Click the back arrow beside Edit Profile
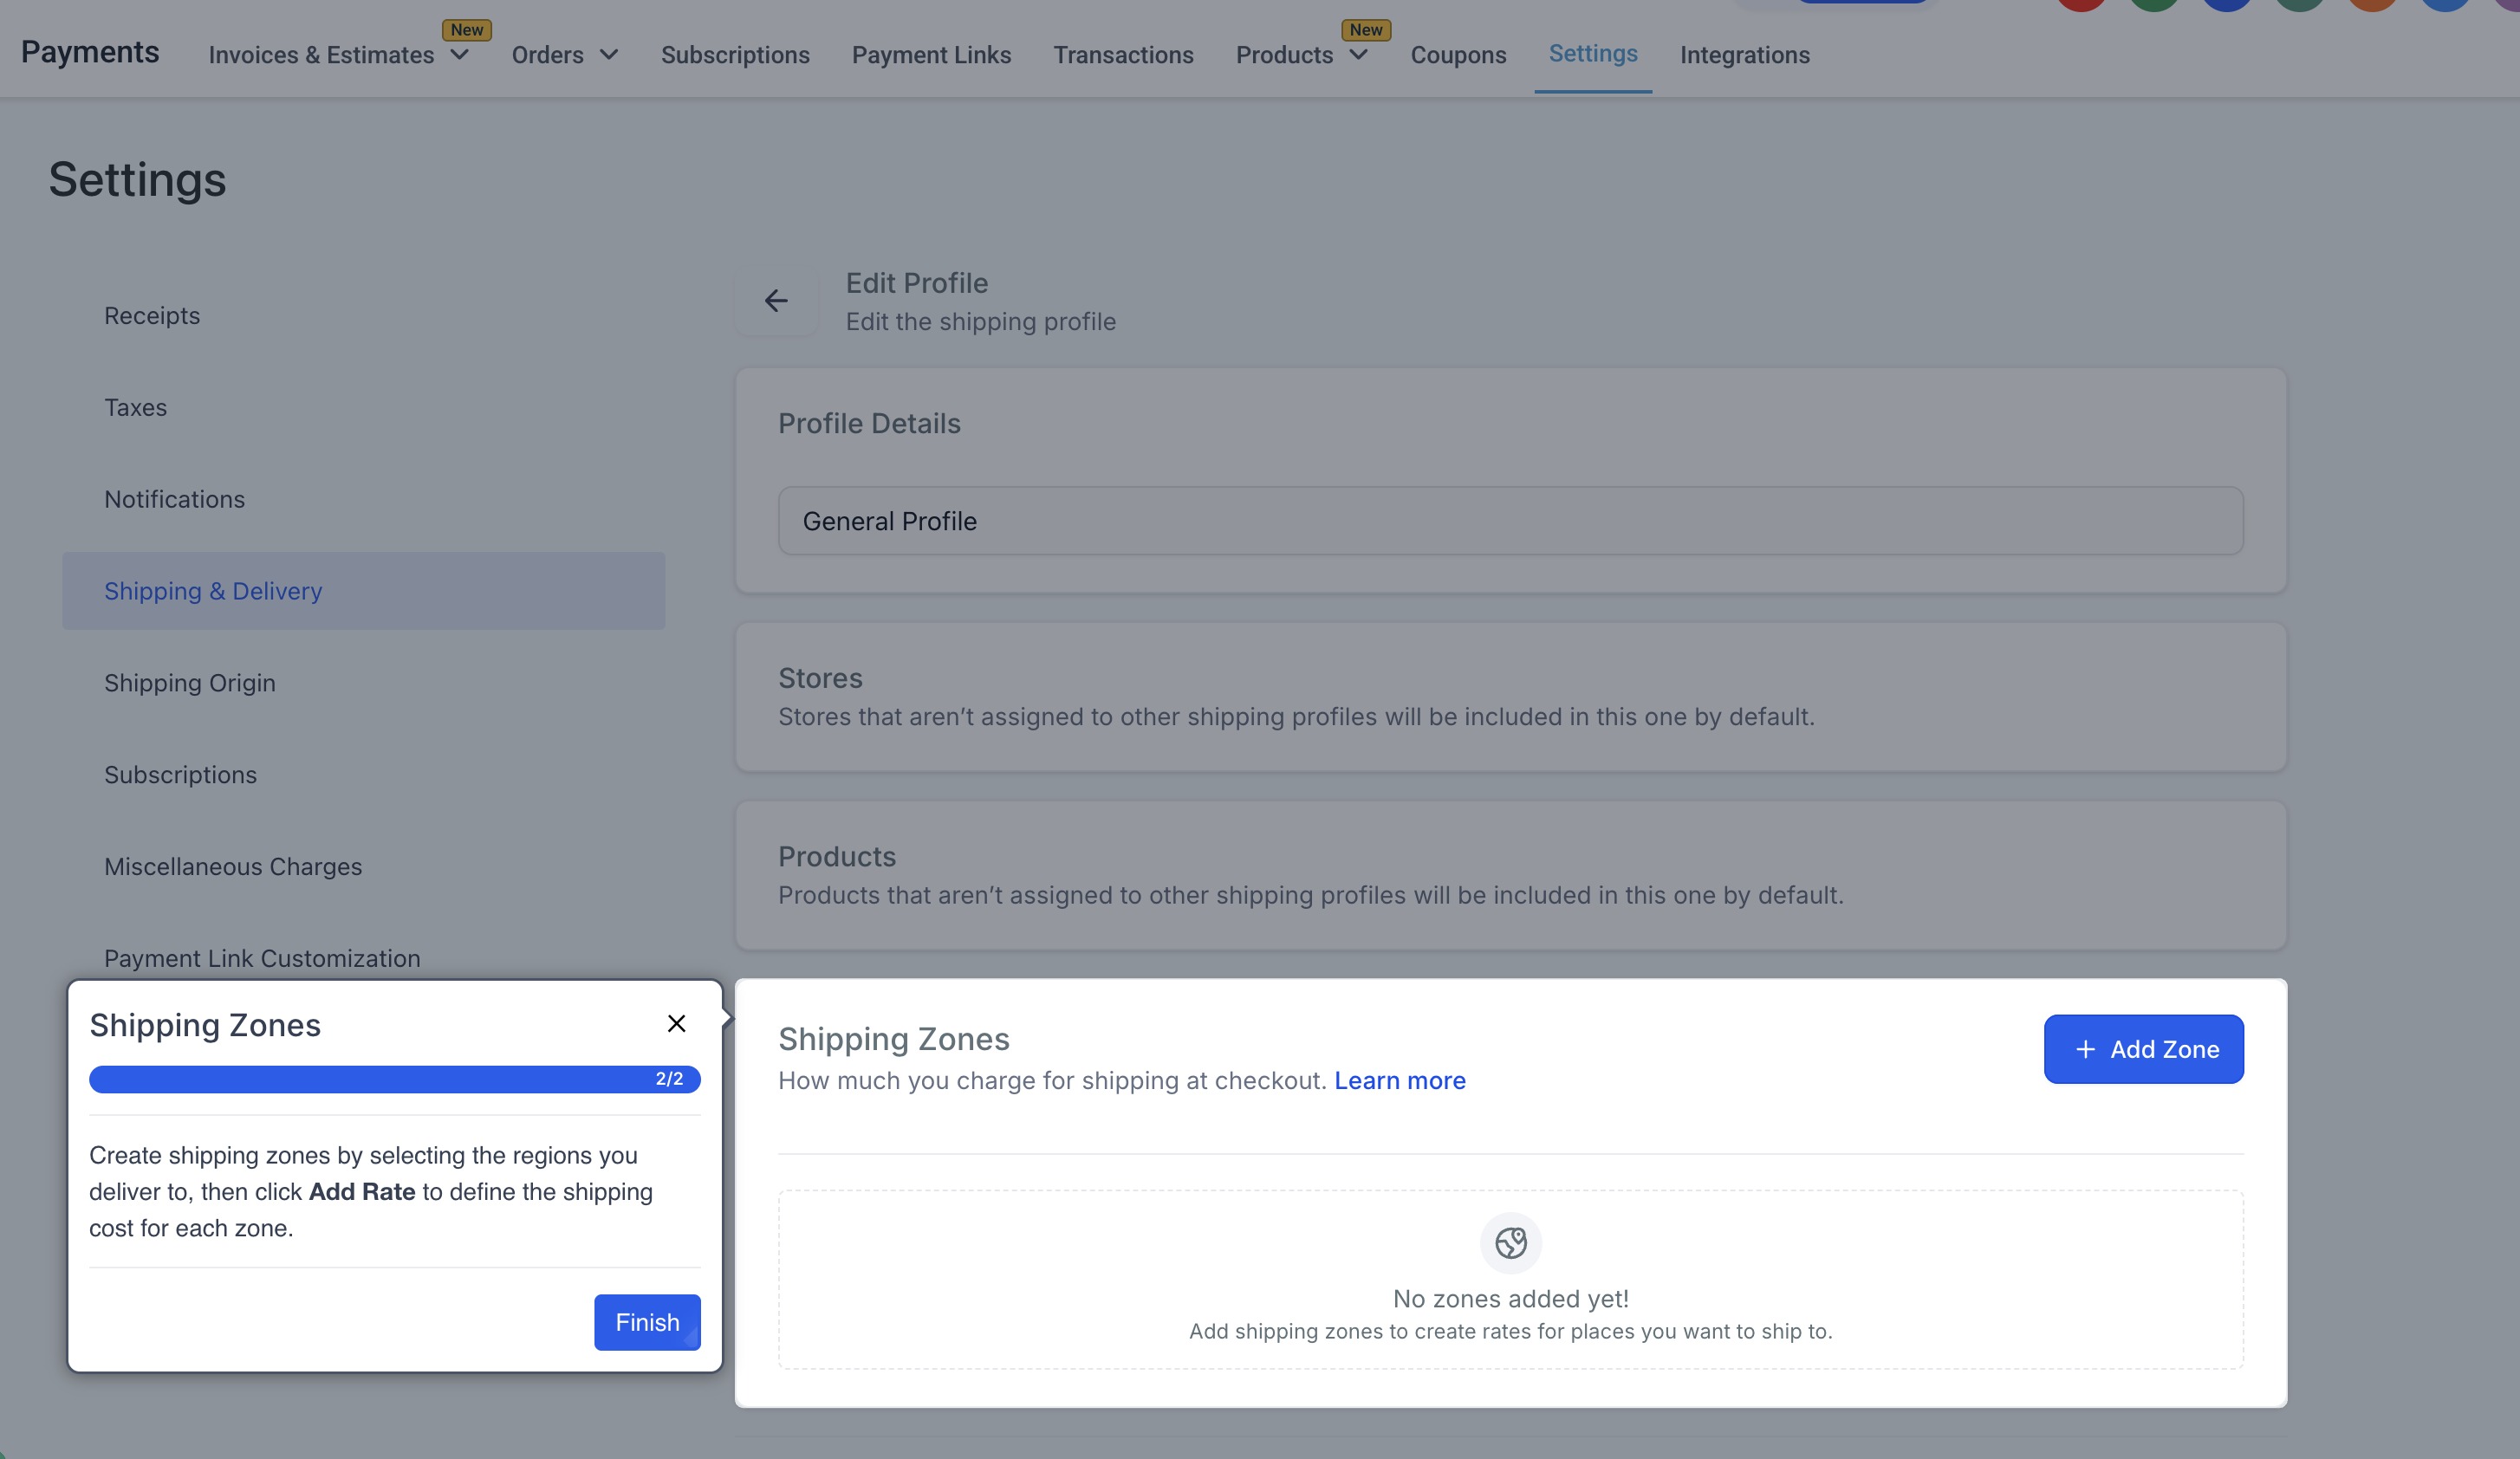Viewport: 2520px width, 1459px height. pyautogui.click(x=776, y=301)
